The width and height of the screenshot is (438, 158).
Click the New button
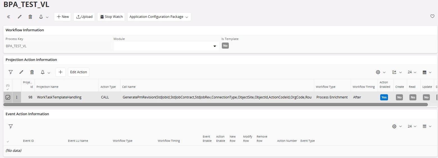tap(63, 17)
